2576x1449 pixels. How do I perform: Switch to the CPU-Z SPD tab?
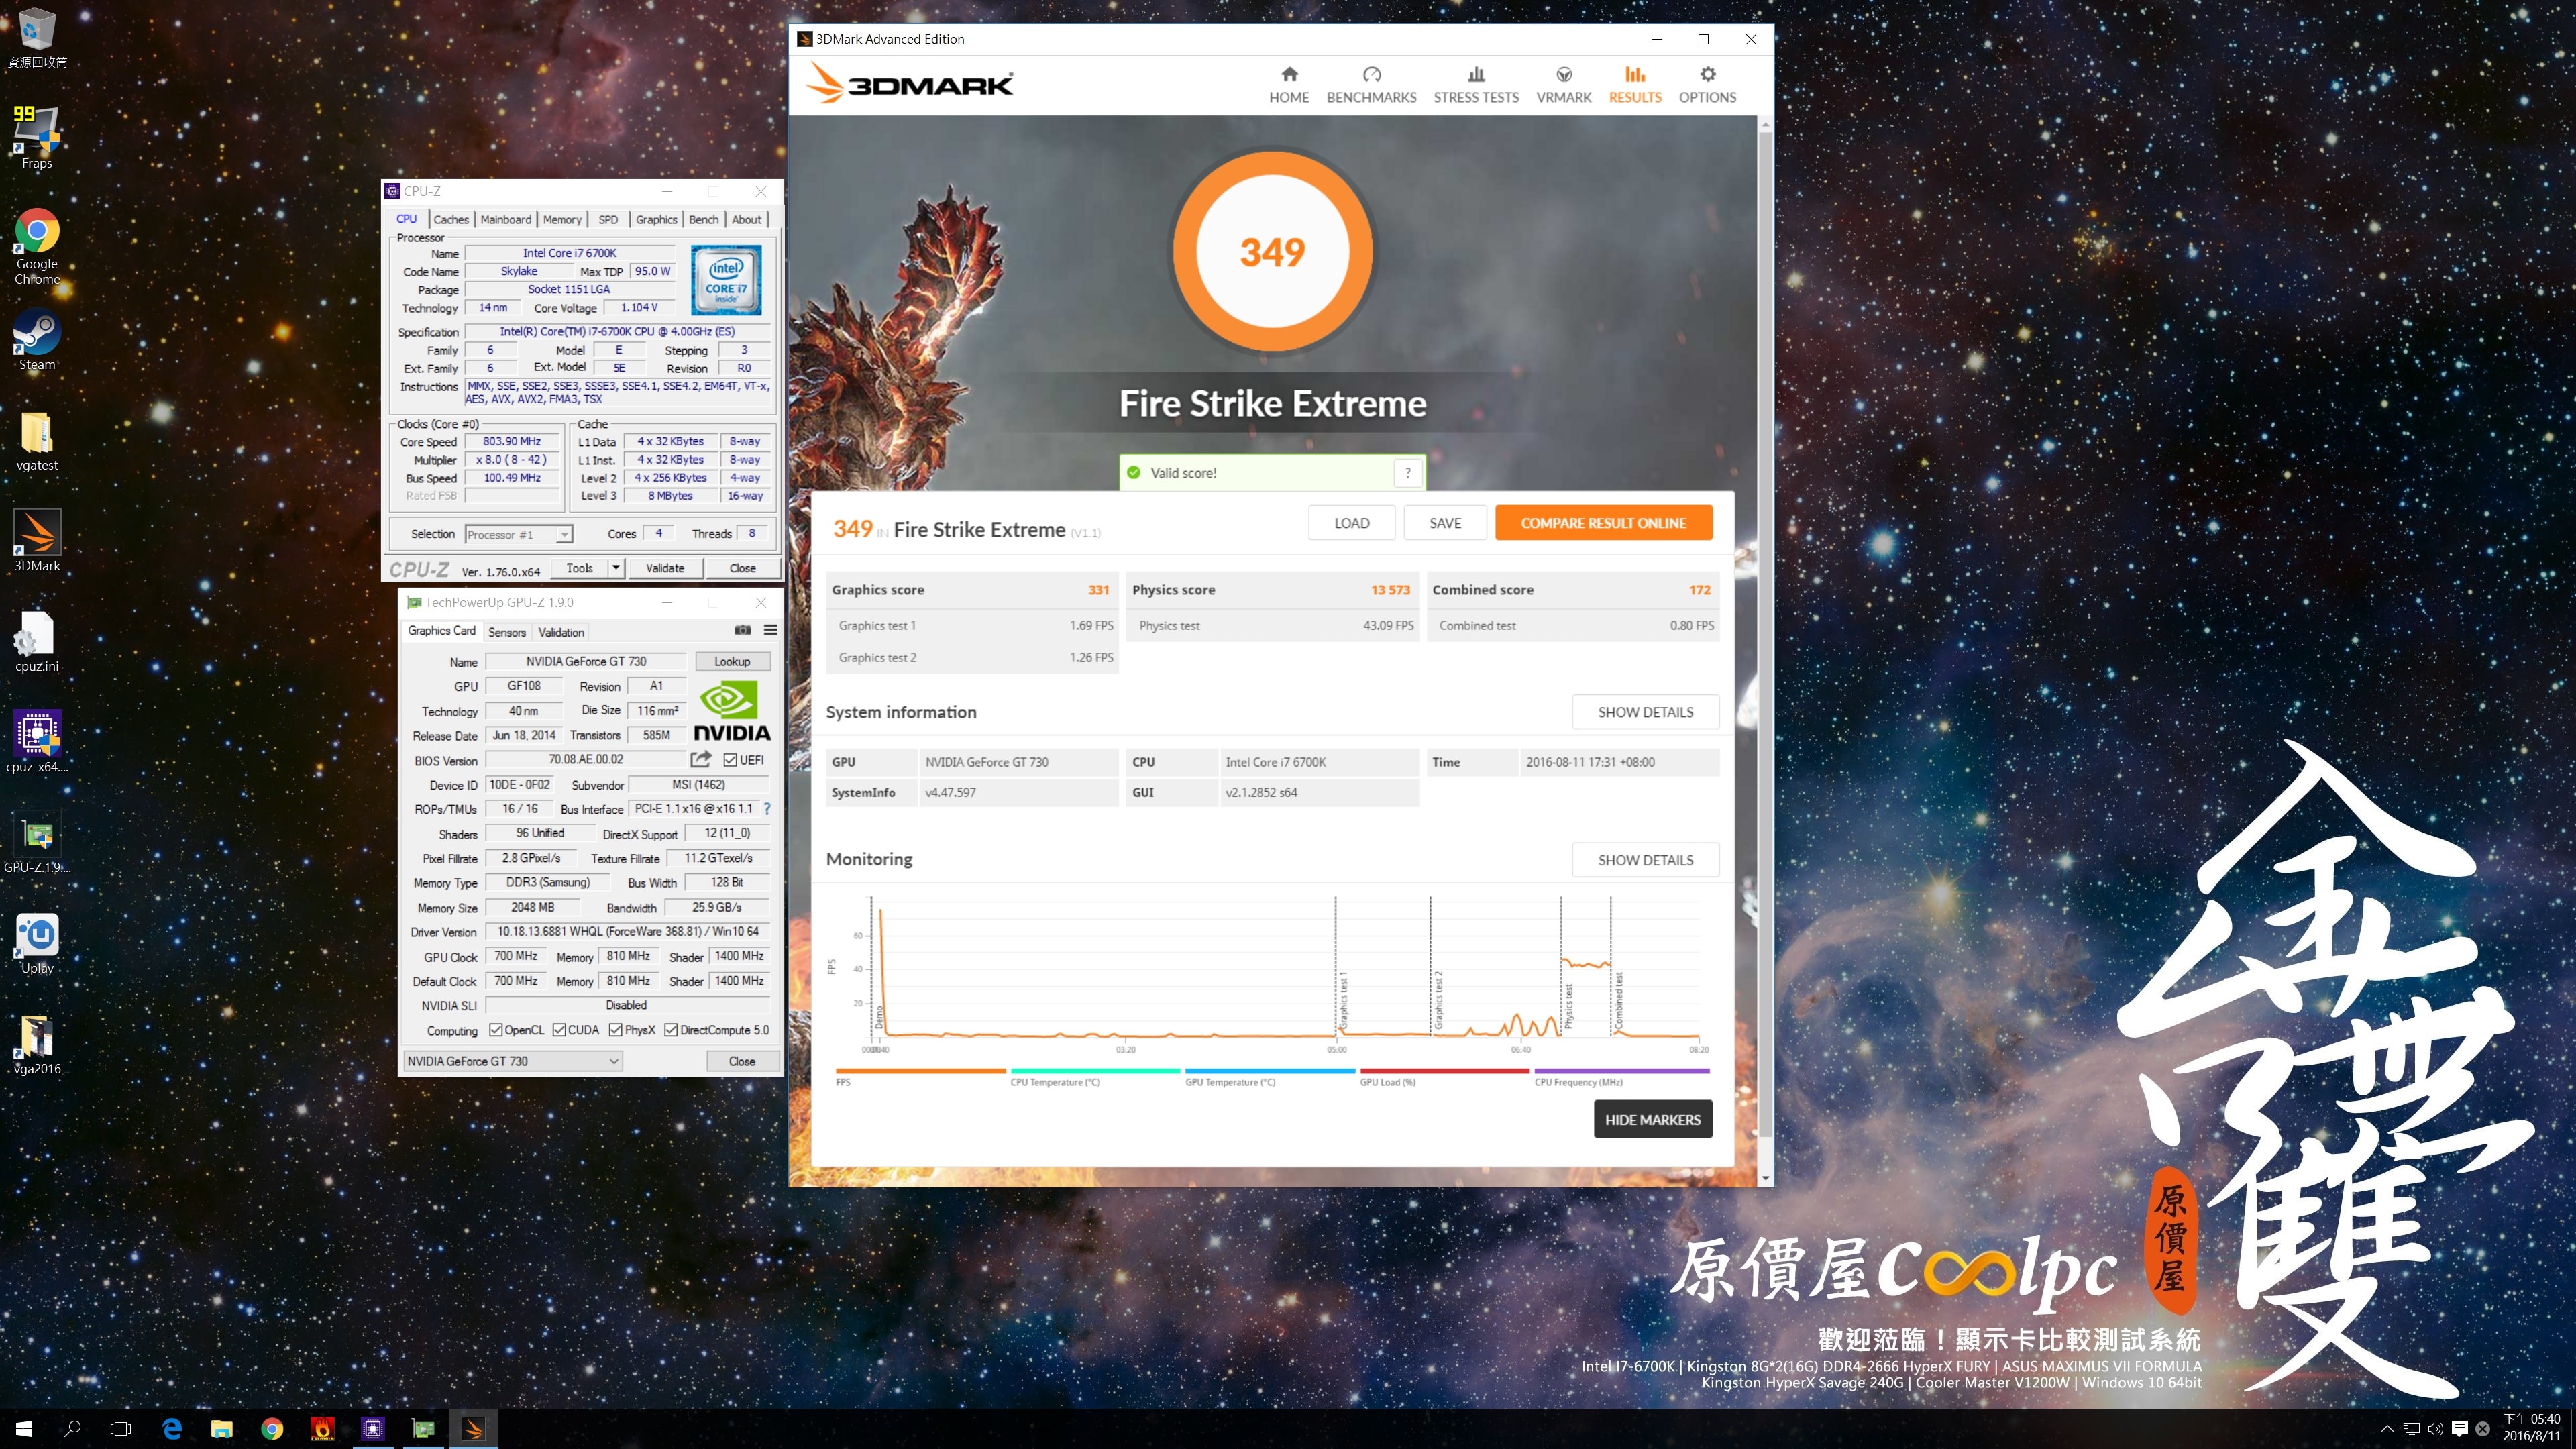(x=608, y=219)
